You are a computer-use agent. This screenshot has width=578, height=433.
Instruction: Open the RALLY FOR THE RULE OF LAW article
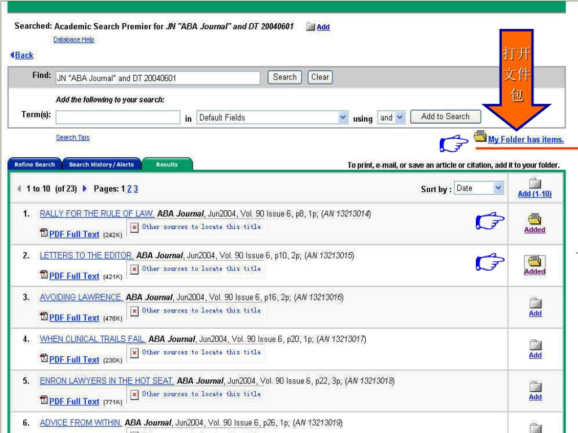97,214
